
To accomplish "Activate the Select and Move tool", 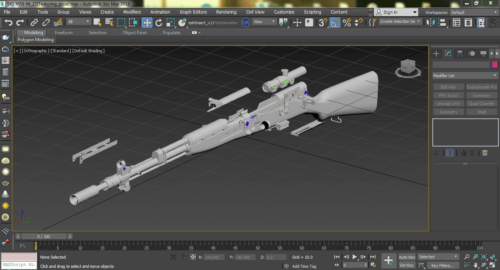I will pos(147,23).
